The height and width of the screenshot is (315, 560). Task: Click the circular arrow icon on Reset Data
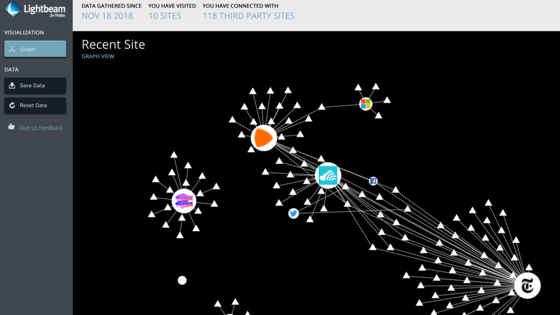(x=12, y=105)
